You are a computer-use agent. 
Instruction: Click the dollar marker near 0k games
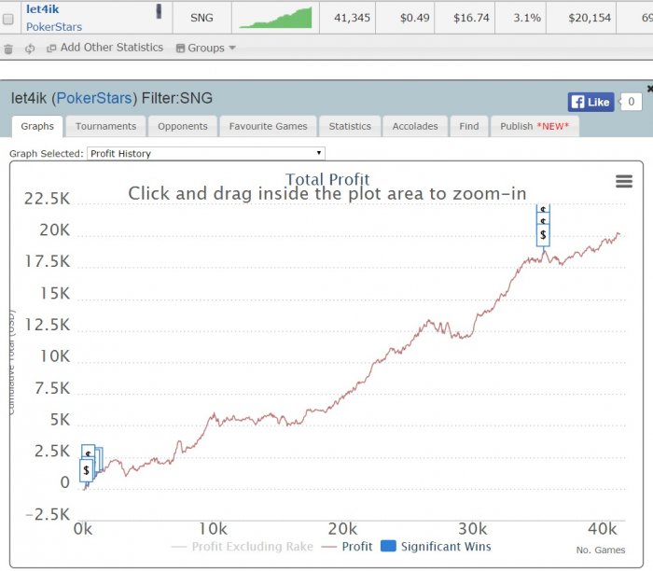86,470
